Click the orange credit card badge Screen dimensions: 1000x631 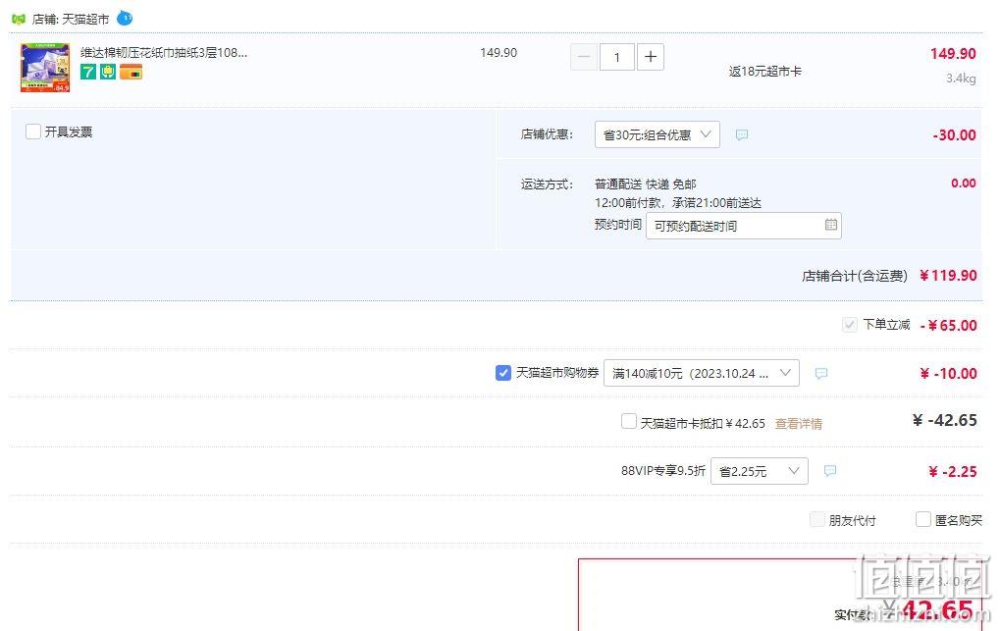pos(131,72)
